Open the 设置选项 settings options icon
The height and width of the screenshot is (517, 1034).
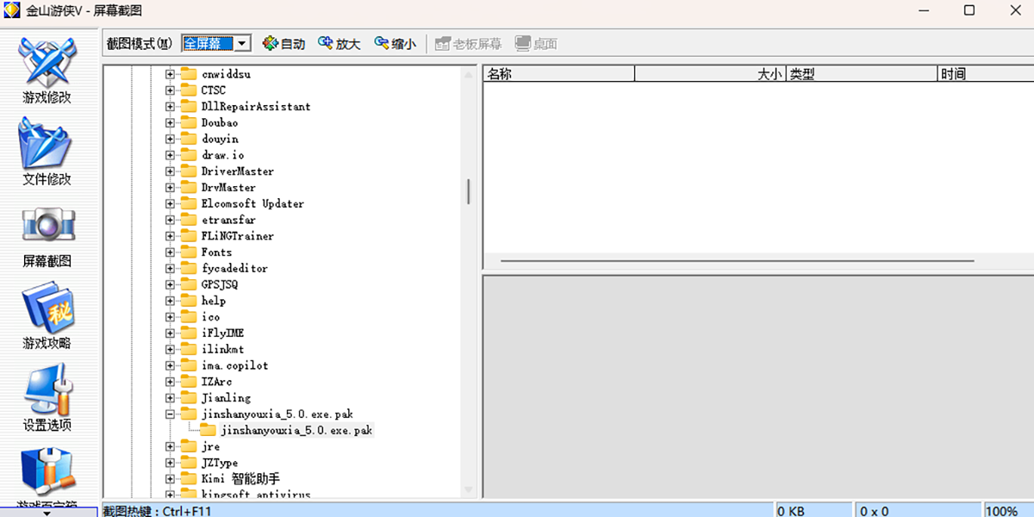point(47,396)
